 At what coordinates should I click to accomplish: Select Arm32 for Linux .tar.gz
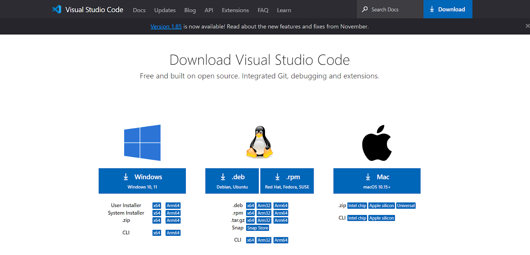[264, 221]
